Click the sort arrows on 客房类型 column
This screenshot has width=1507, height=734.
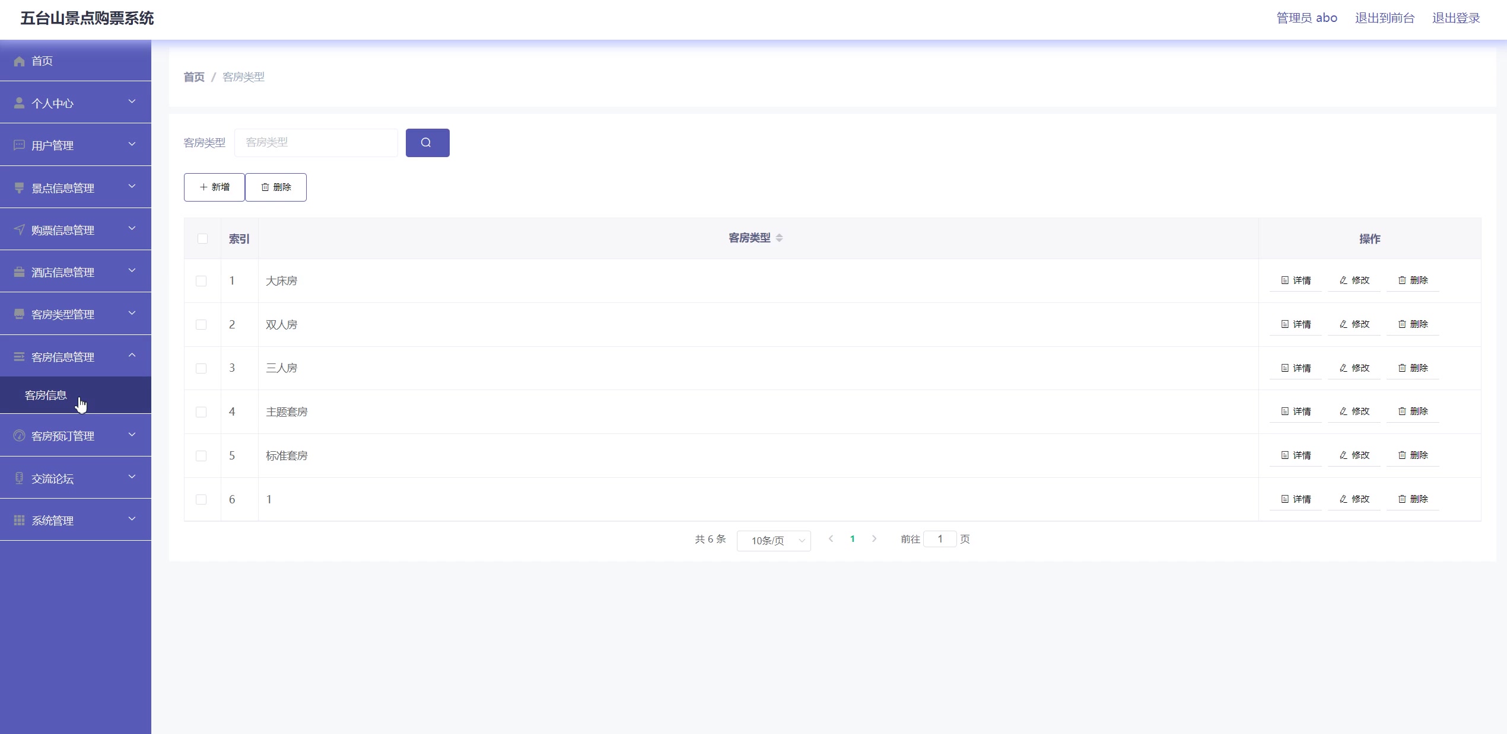tap(779, 238)
